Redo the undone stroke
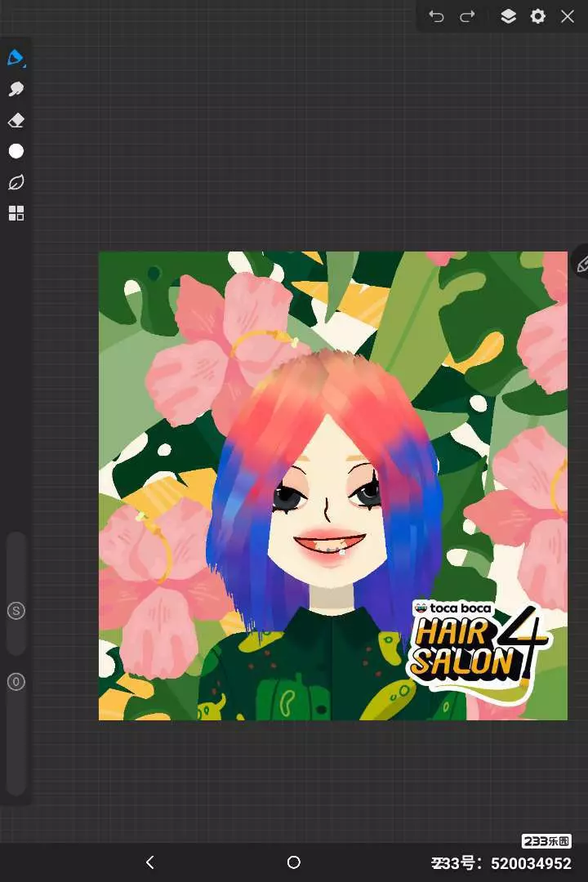The width and height of the screenshot is (588, 882). tap(467, 16)
